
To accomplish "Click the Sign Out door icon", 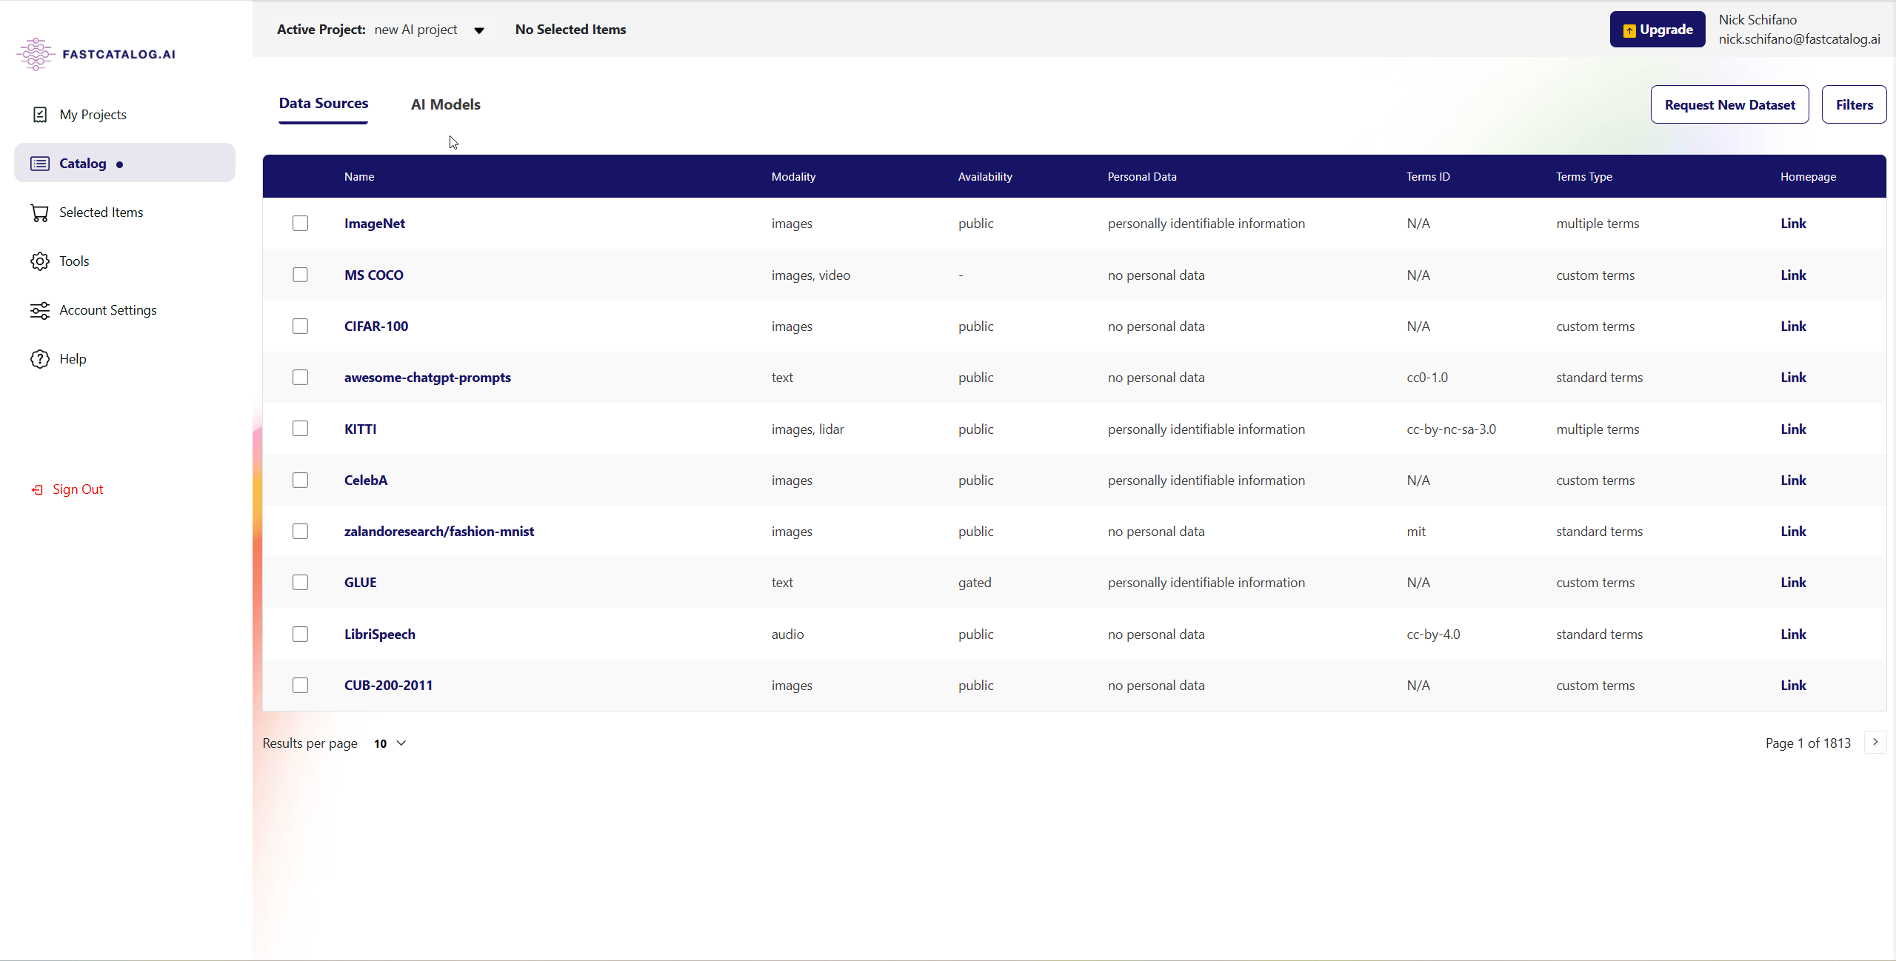I will [x=37, y=489].
